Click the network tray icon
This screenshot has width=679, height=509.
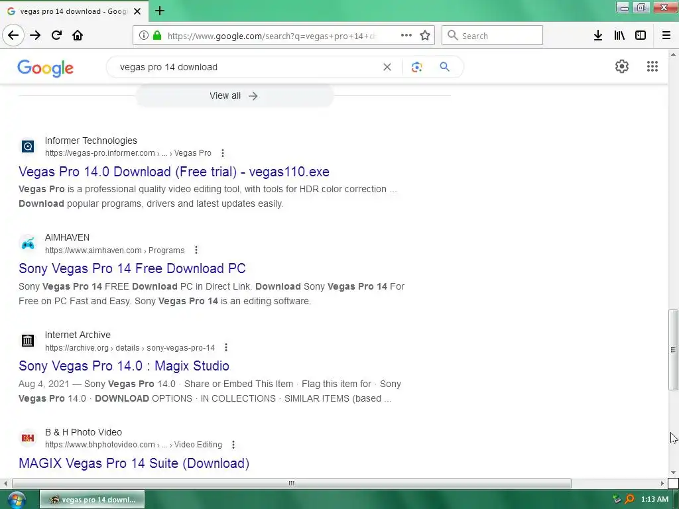click(617, 500)
